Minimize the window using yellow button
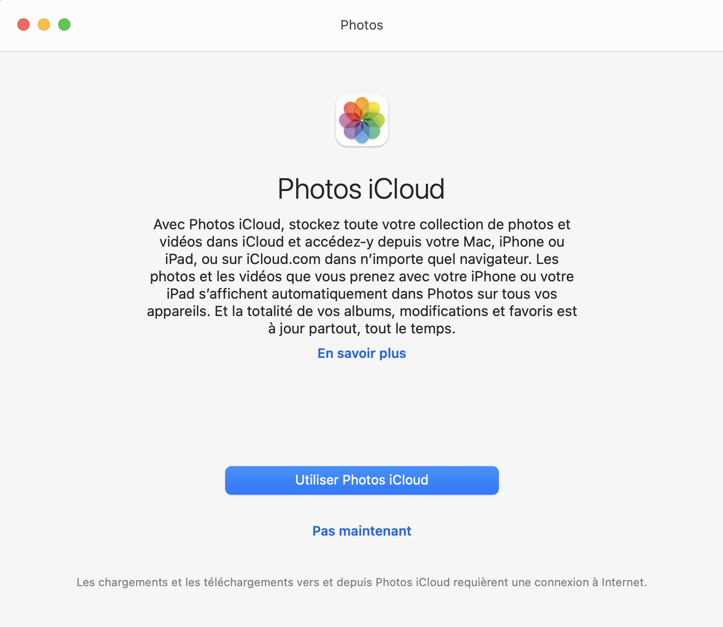 point(44,25)
